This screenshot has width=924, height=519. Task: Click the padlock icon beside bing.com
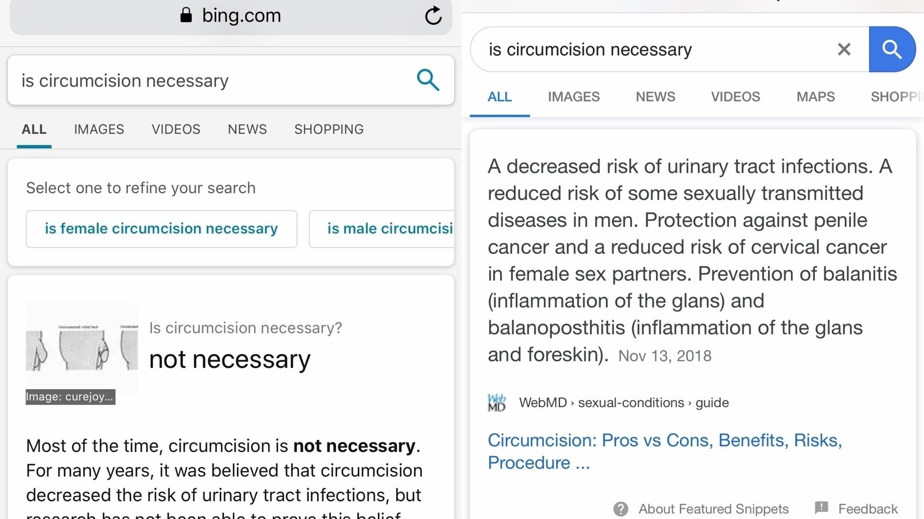(186, 15)
